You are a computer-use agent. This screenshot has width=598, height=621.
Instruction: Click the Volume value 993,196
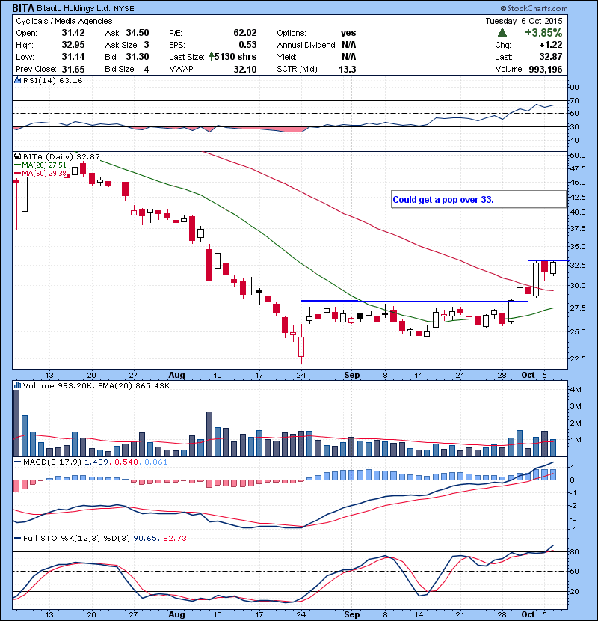click(x=546, y=69)
